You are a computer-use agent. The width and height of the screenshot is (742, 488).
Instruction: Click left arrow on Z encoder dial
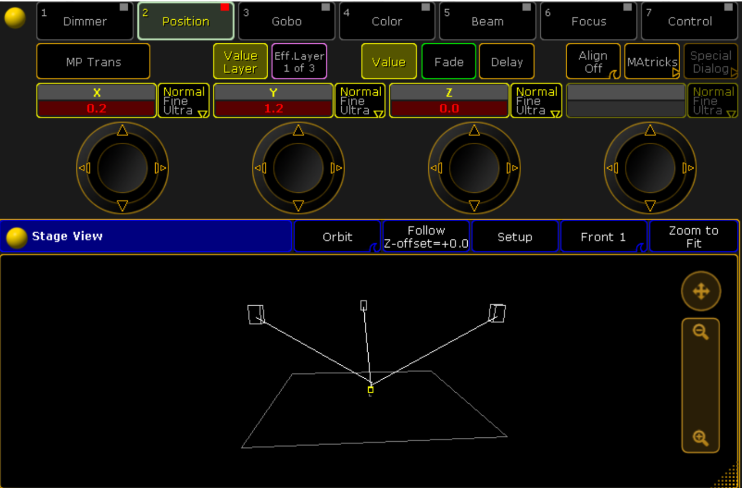[x=436, y=168]
